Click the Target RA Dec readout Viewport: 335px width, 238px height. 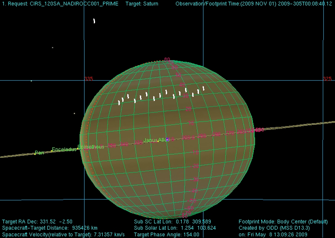tap(32, 222)
